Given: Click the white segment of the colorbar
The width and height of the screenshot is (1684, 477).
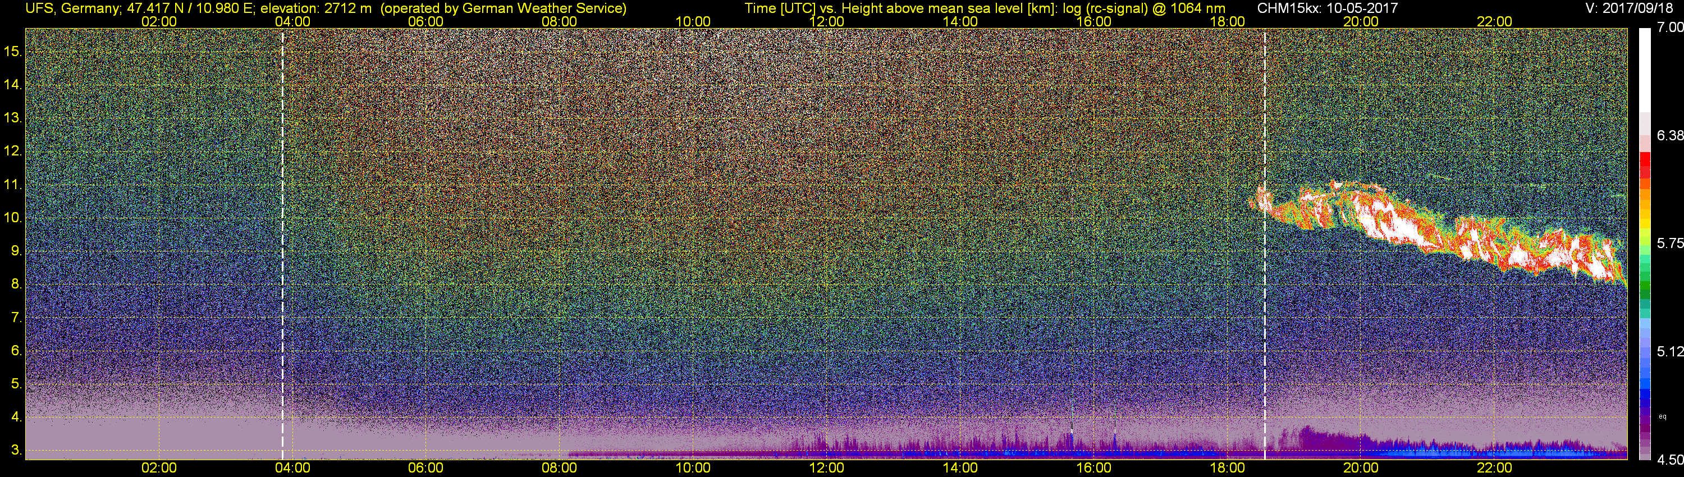Looking at the screenshot, I should [x=1645, y=70].
